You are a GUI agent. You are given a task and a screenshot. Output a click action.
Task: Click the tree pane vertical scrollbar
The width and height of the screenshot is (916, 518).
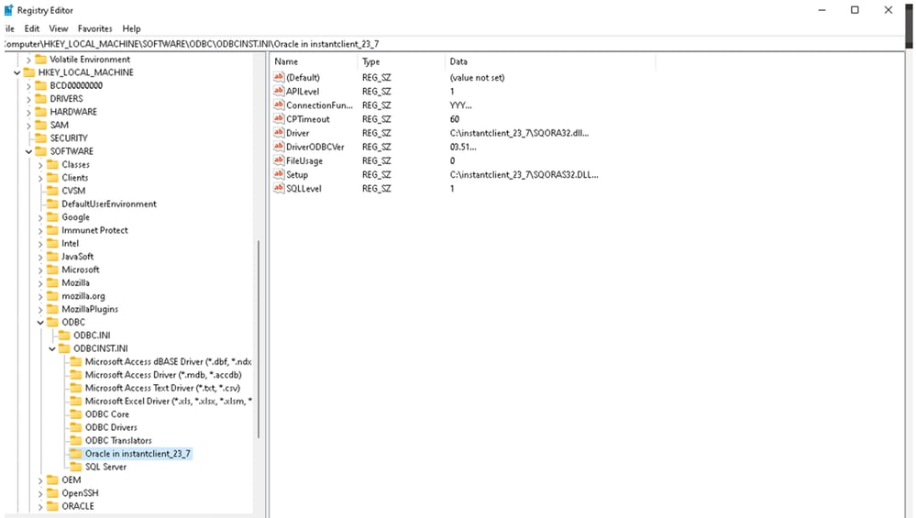(259, 338)
